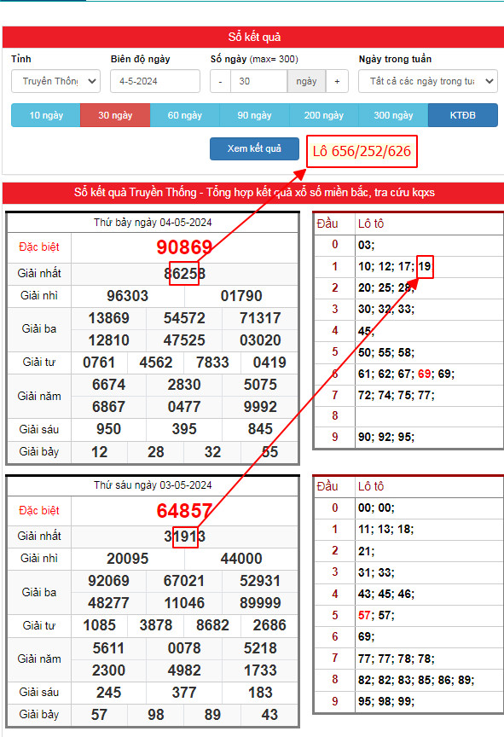The width and height of the screenshot is (504, 737).
Task: Select the 10 ngày tab
Action: point(46,115)
